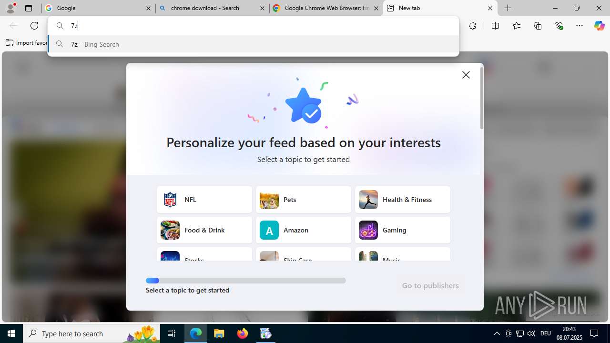Open Browser essentials heart icon
This screenshot has width=610, height=343.
click(x=559, y=26)
